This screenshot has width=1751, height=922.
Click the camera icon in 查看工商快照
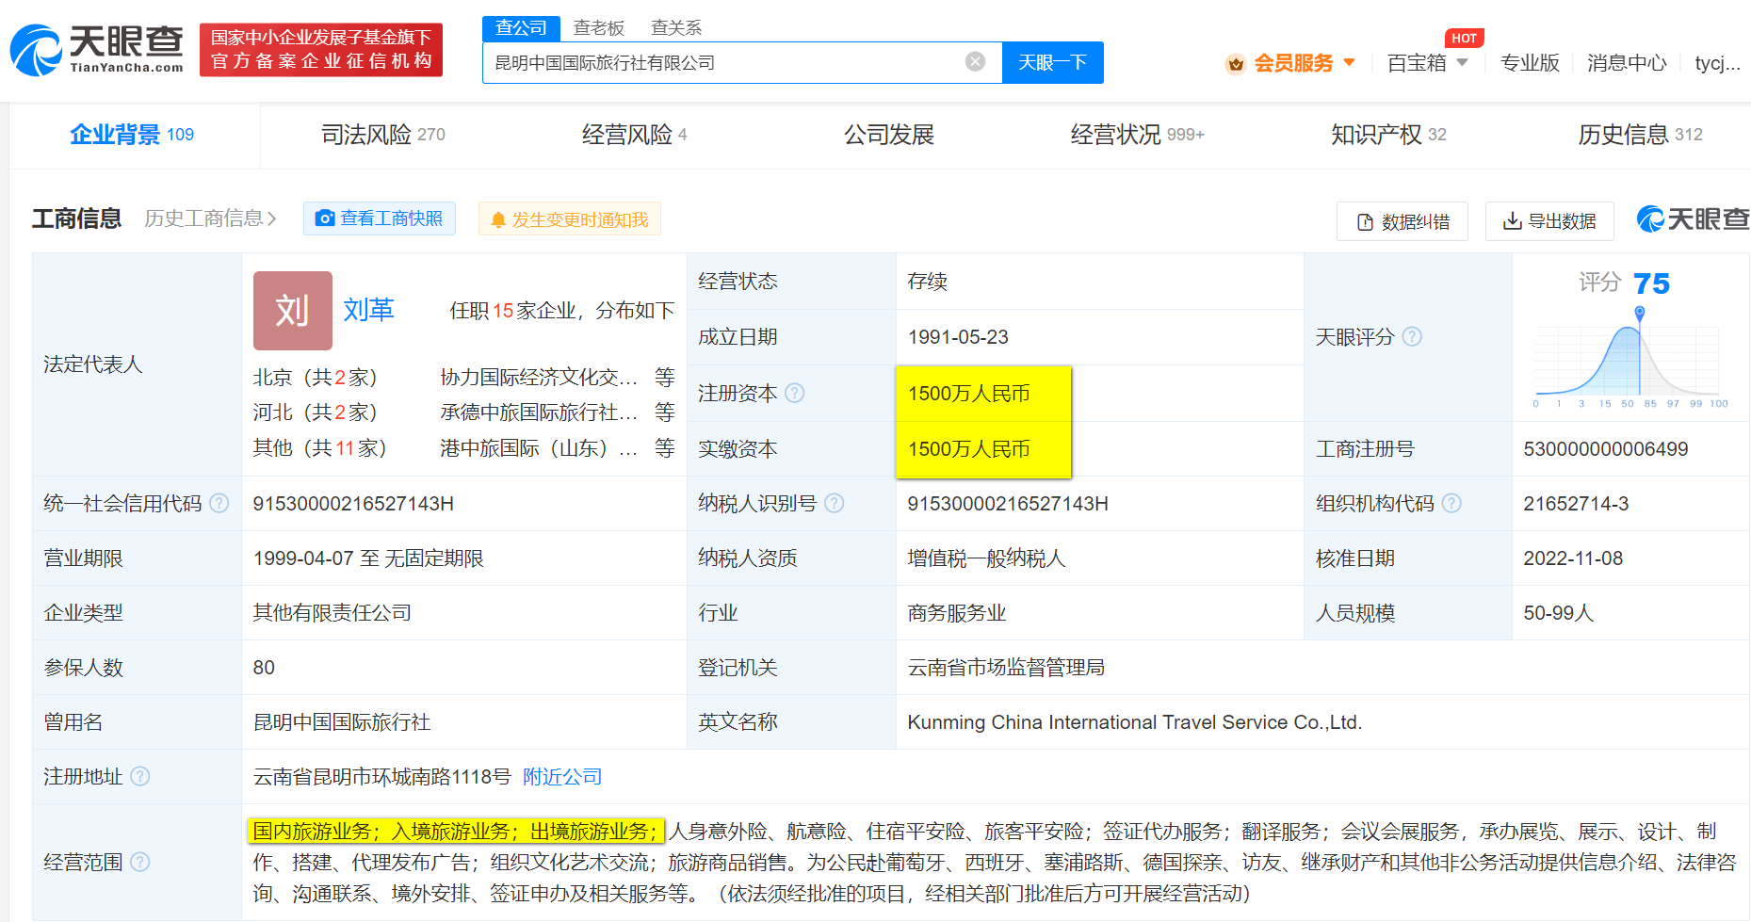[x=325, y=218]
